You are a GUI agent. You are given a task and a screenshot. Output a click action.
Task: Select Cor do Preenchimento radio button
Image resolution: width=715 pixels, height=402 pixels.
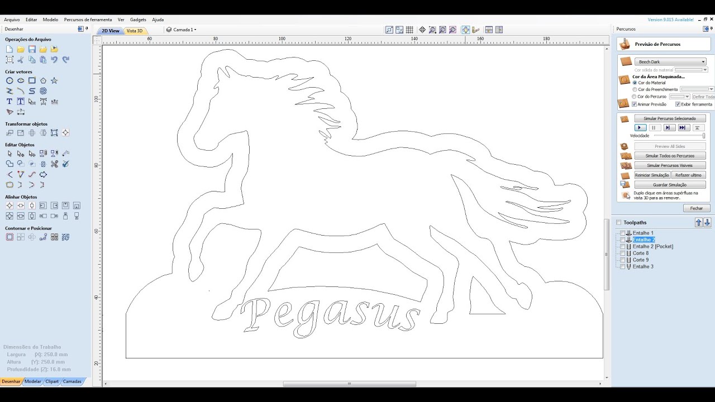tap(635, 89)
